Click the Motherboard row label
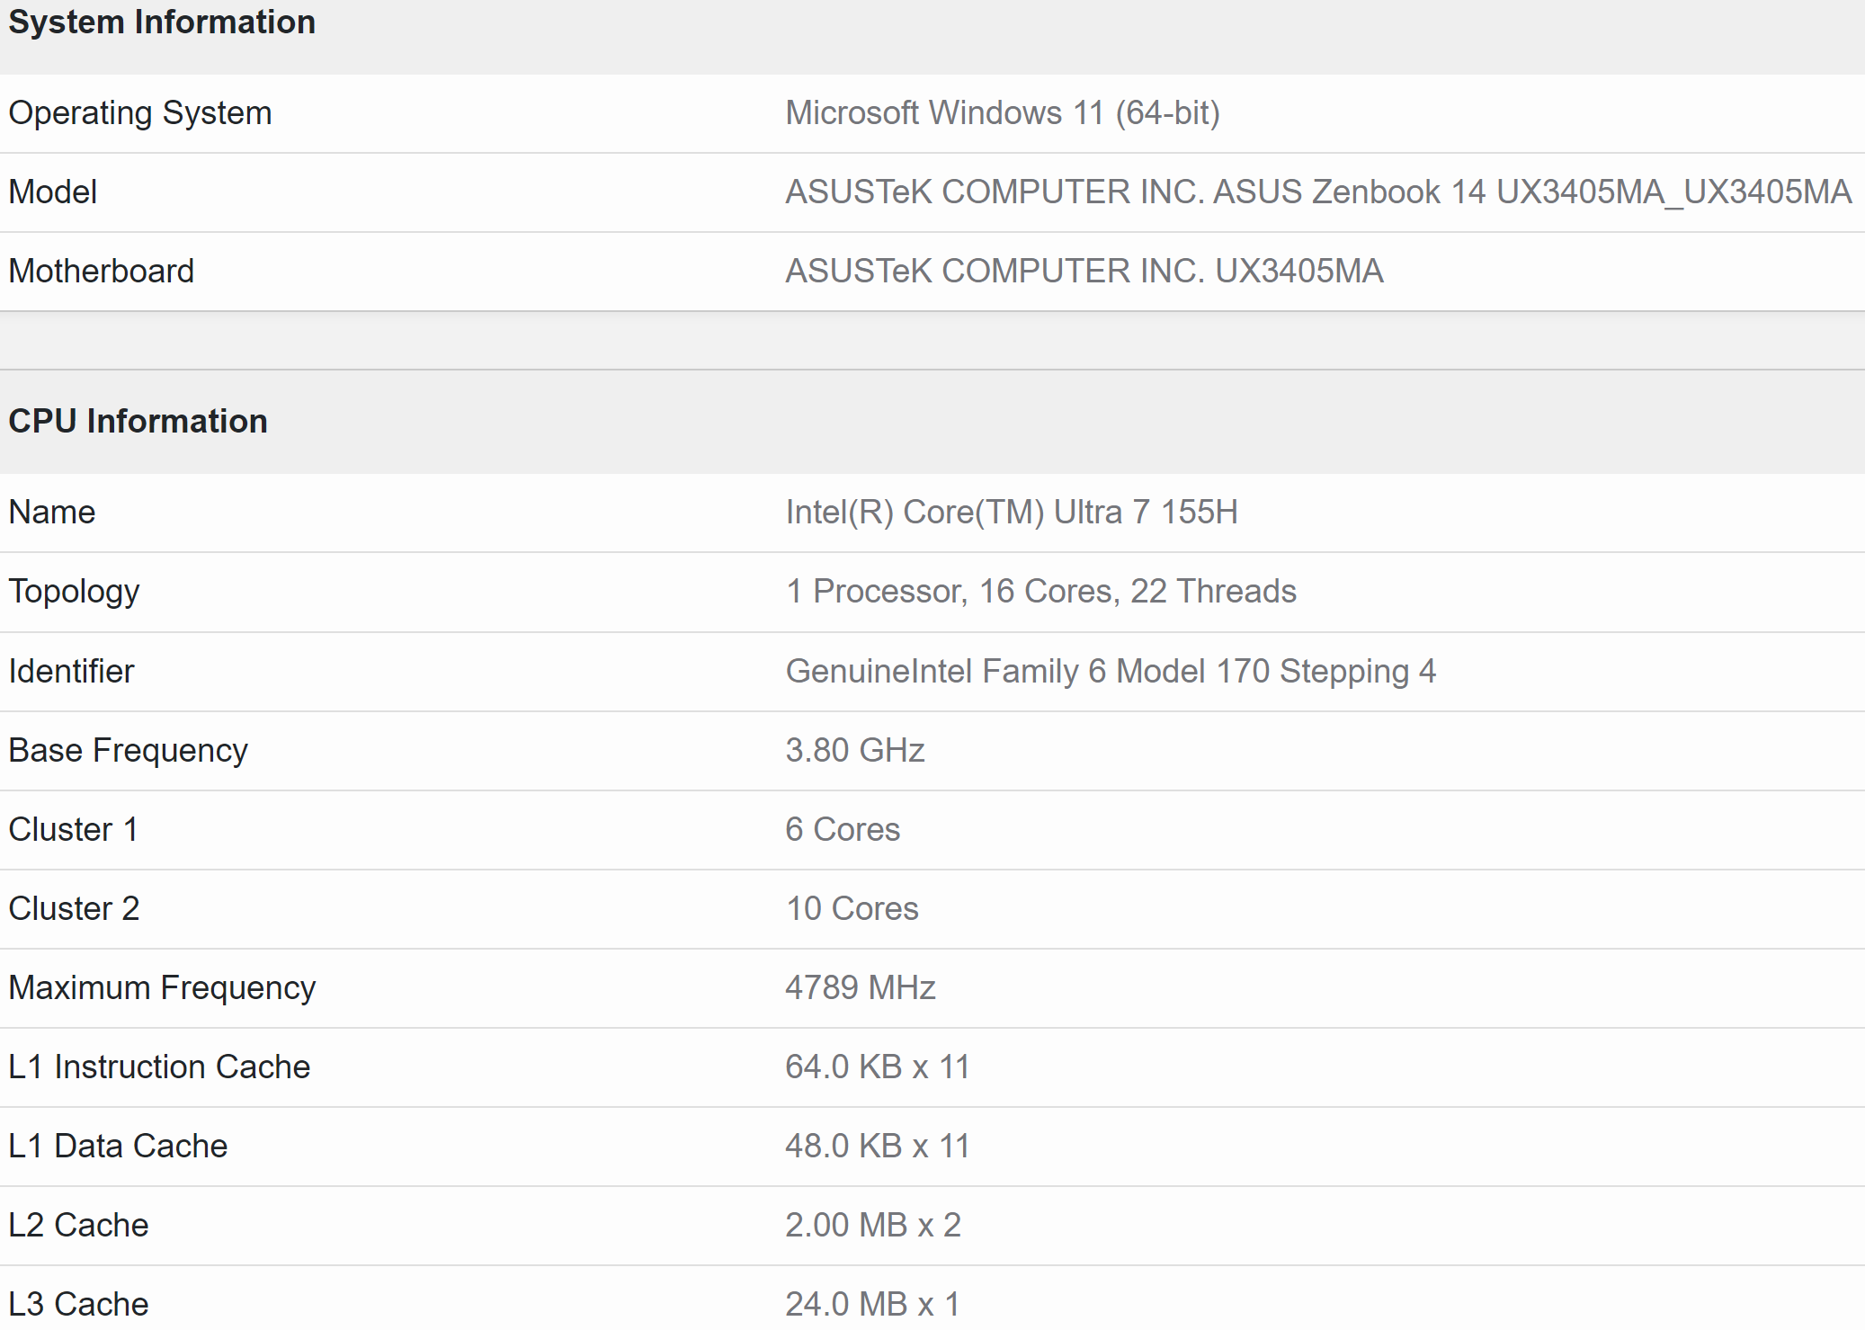 point(101,272)
